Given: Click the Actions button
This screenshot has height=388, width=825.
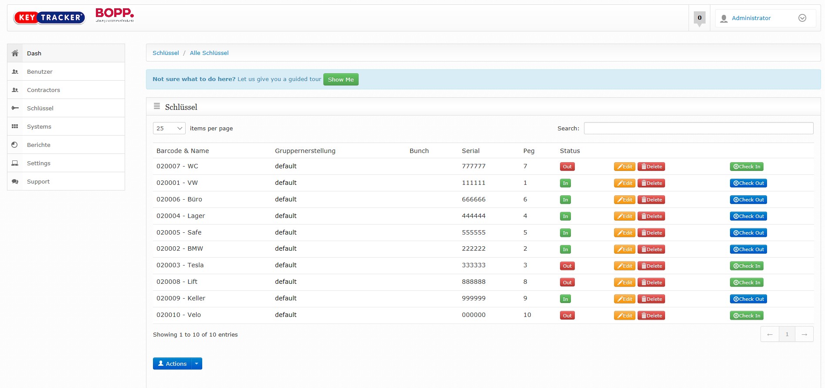Looking at the screenshot, I should [172, 364].
